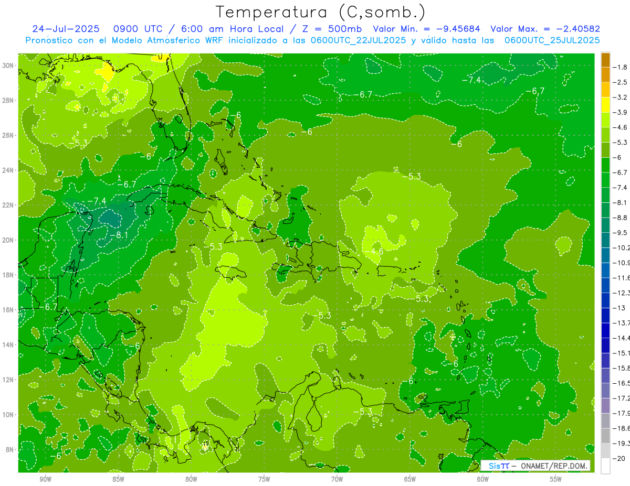Pick the teal swatch between -9.5 and -10.2

pos(605,240)
